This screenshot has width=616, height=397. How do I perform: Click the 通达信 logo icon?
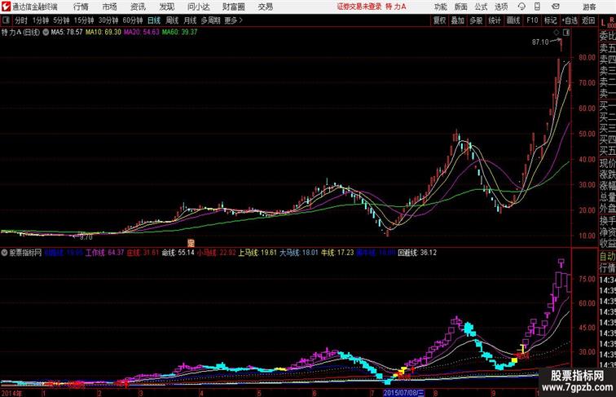click(x=6, y=7)
